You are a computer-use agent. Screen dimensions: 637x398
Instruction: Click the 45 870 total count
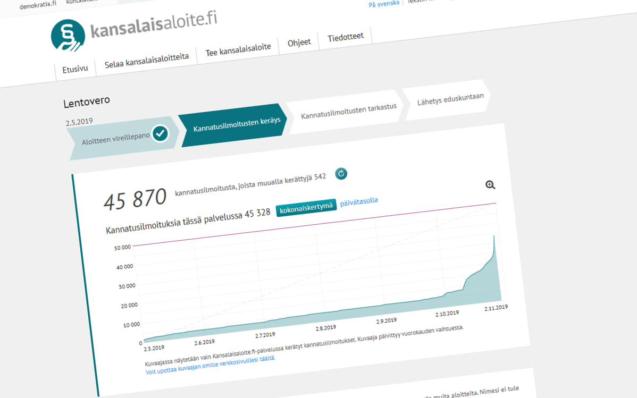(135, 200)
